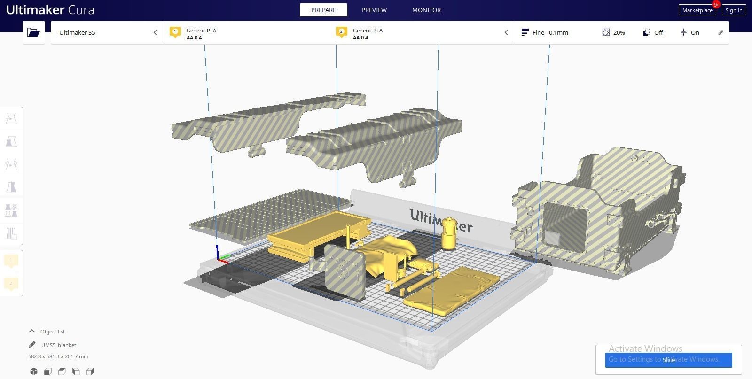This screenshot has height=379, width=752.
Task: Choose extruder 2 button in left toolbar
Action: 11,284
